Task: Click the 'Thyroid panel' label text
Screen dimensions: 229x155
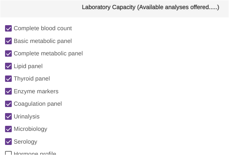Action: (x=32, y=79)
